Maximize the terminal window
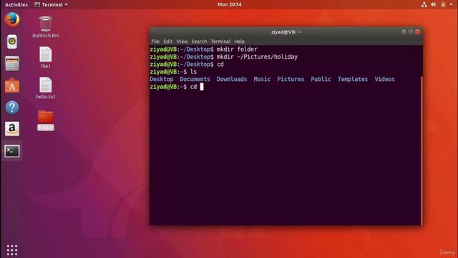Image resolution: width=458 pixels, height=258 pixels. pyautogui.click(x=410, y=32)
